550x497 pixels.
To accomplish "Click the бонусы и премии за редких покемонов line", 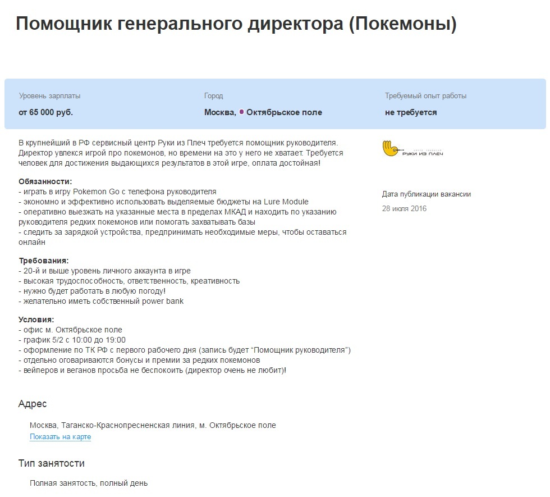I will [139, 360].
